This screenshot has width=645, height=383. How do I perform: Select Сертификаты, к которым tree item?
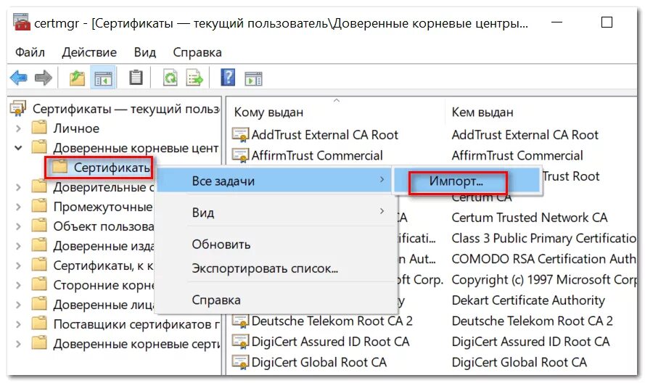point(103,265)
